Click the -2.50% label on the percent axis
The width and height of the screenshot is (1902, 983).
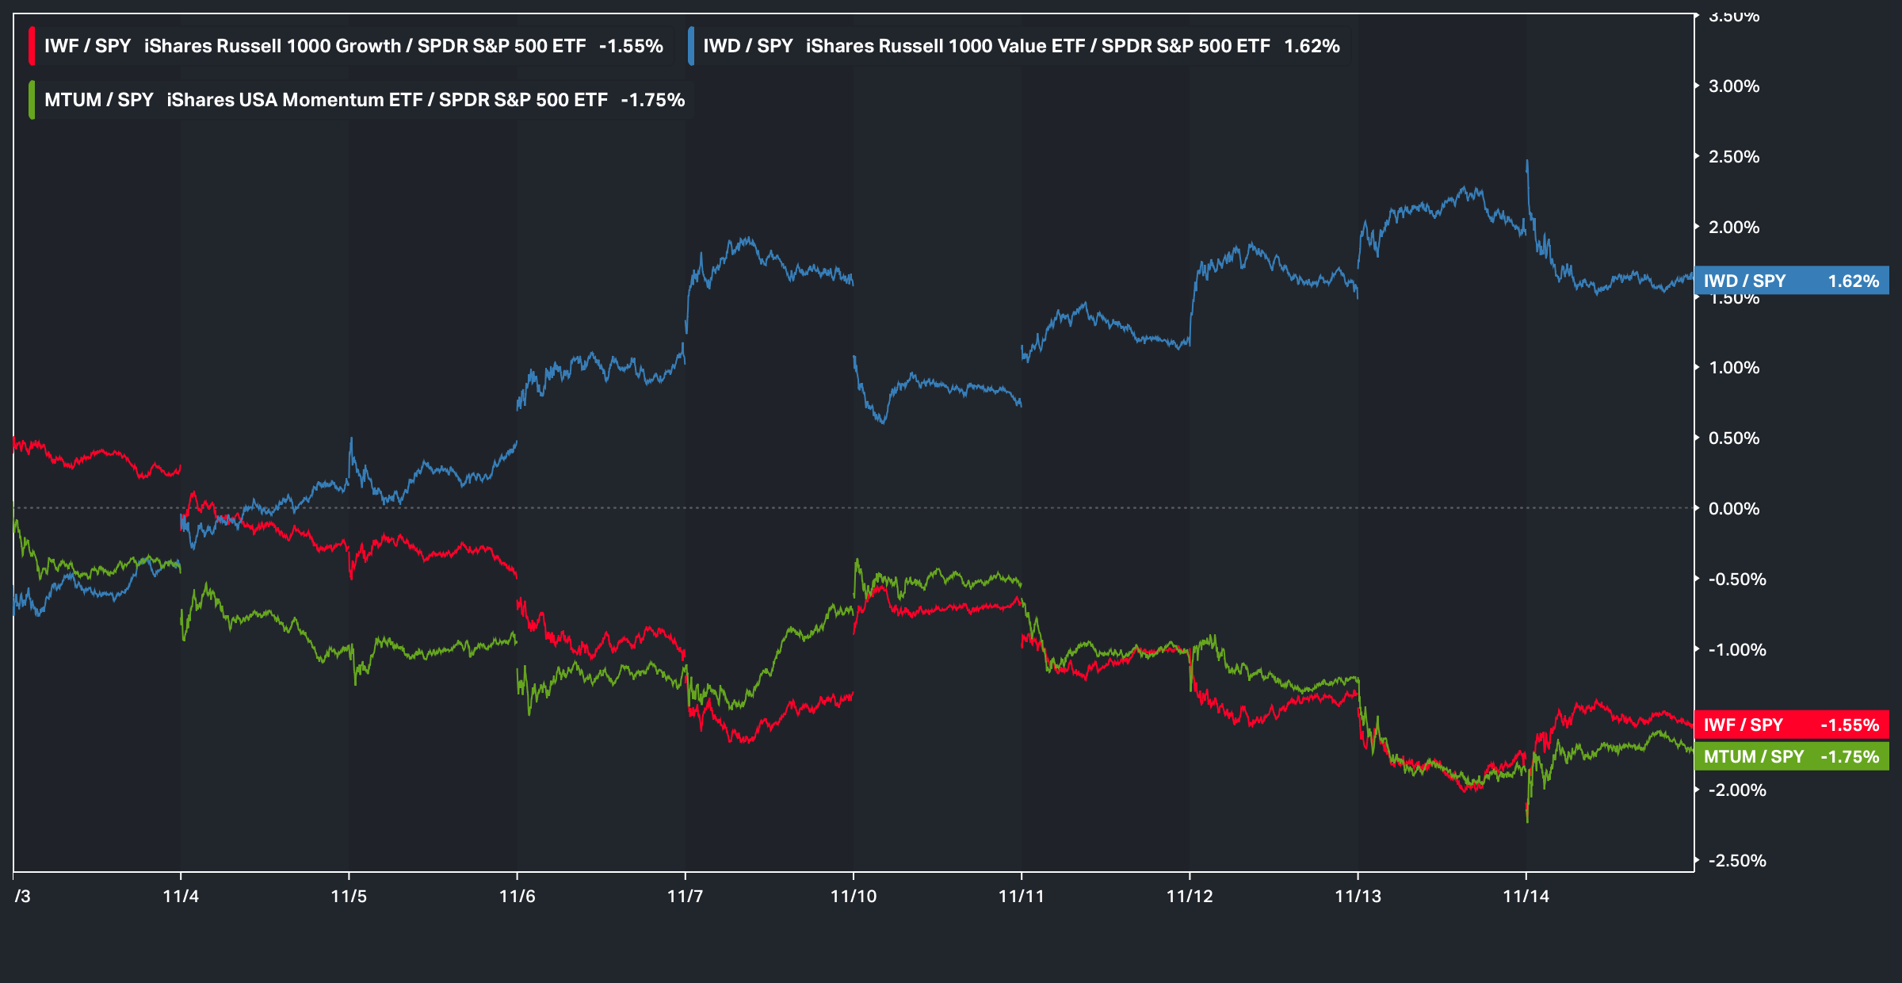click(x=1736, y=860)
